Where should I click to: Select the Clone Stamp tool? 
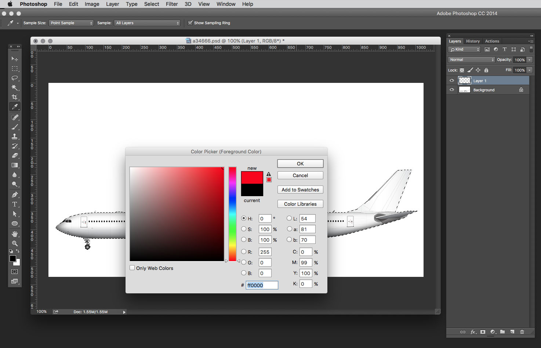(x=15, y=136)
